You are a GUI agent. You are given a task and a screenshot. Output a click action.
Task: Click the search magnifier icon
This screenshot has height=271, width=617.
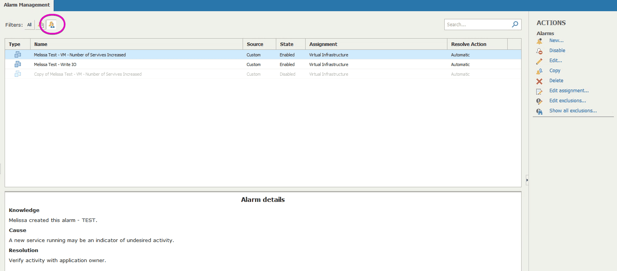(515, 24)
